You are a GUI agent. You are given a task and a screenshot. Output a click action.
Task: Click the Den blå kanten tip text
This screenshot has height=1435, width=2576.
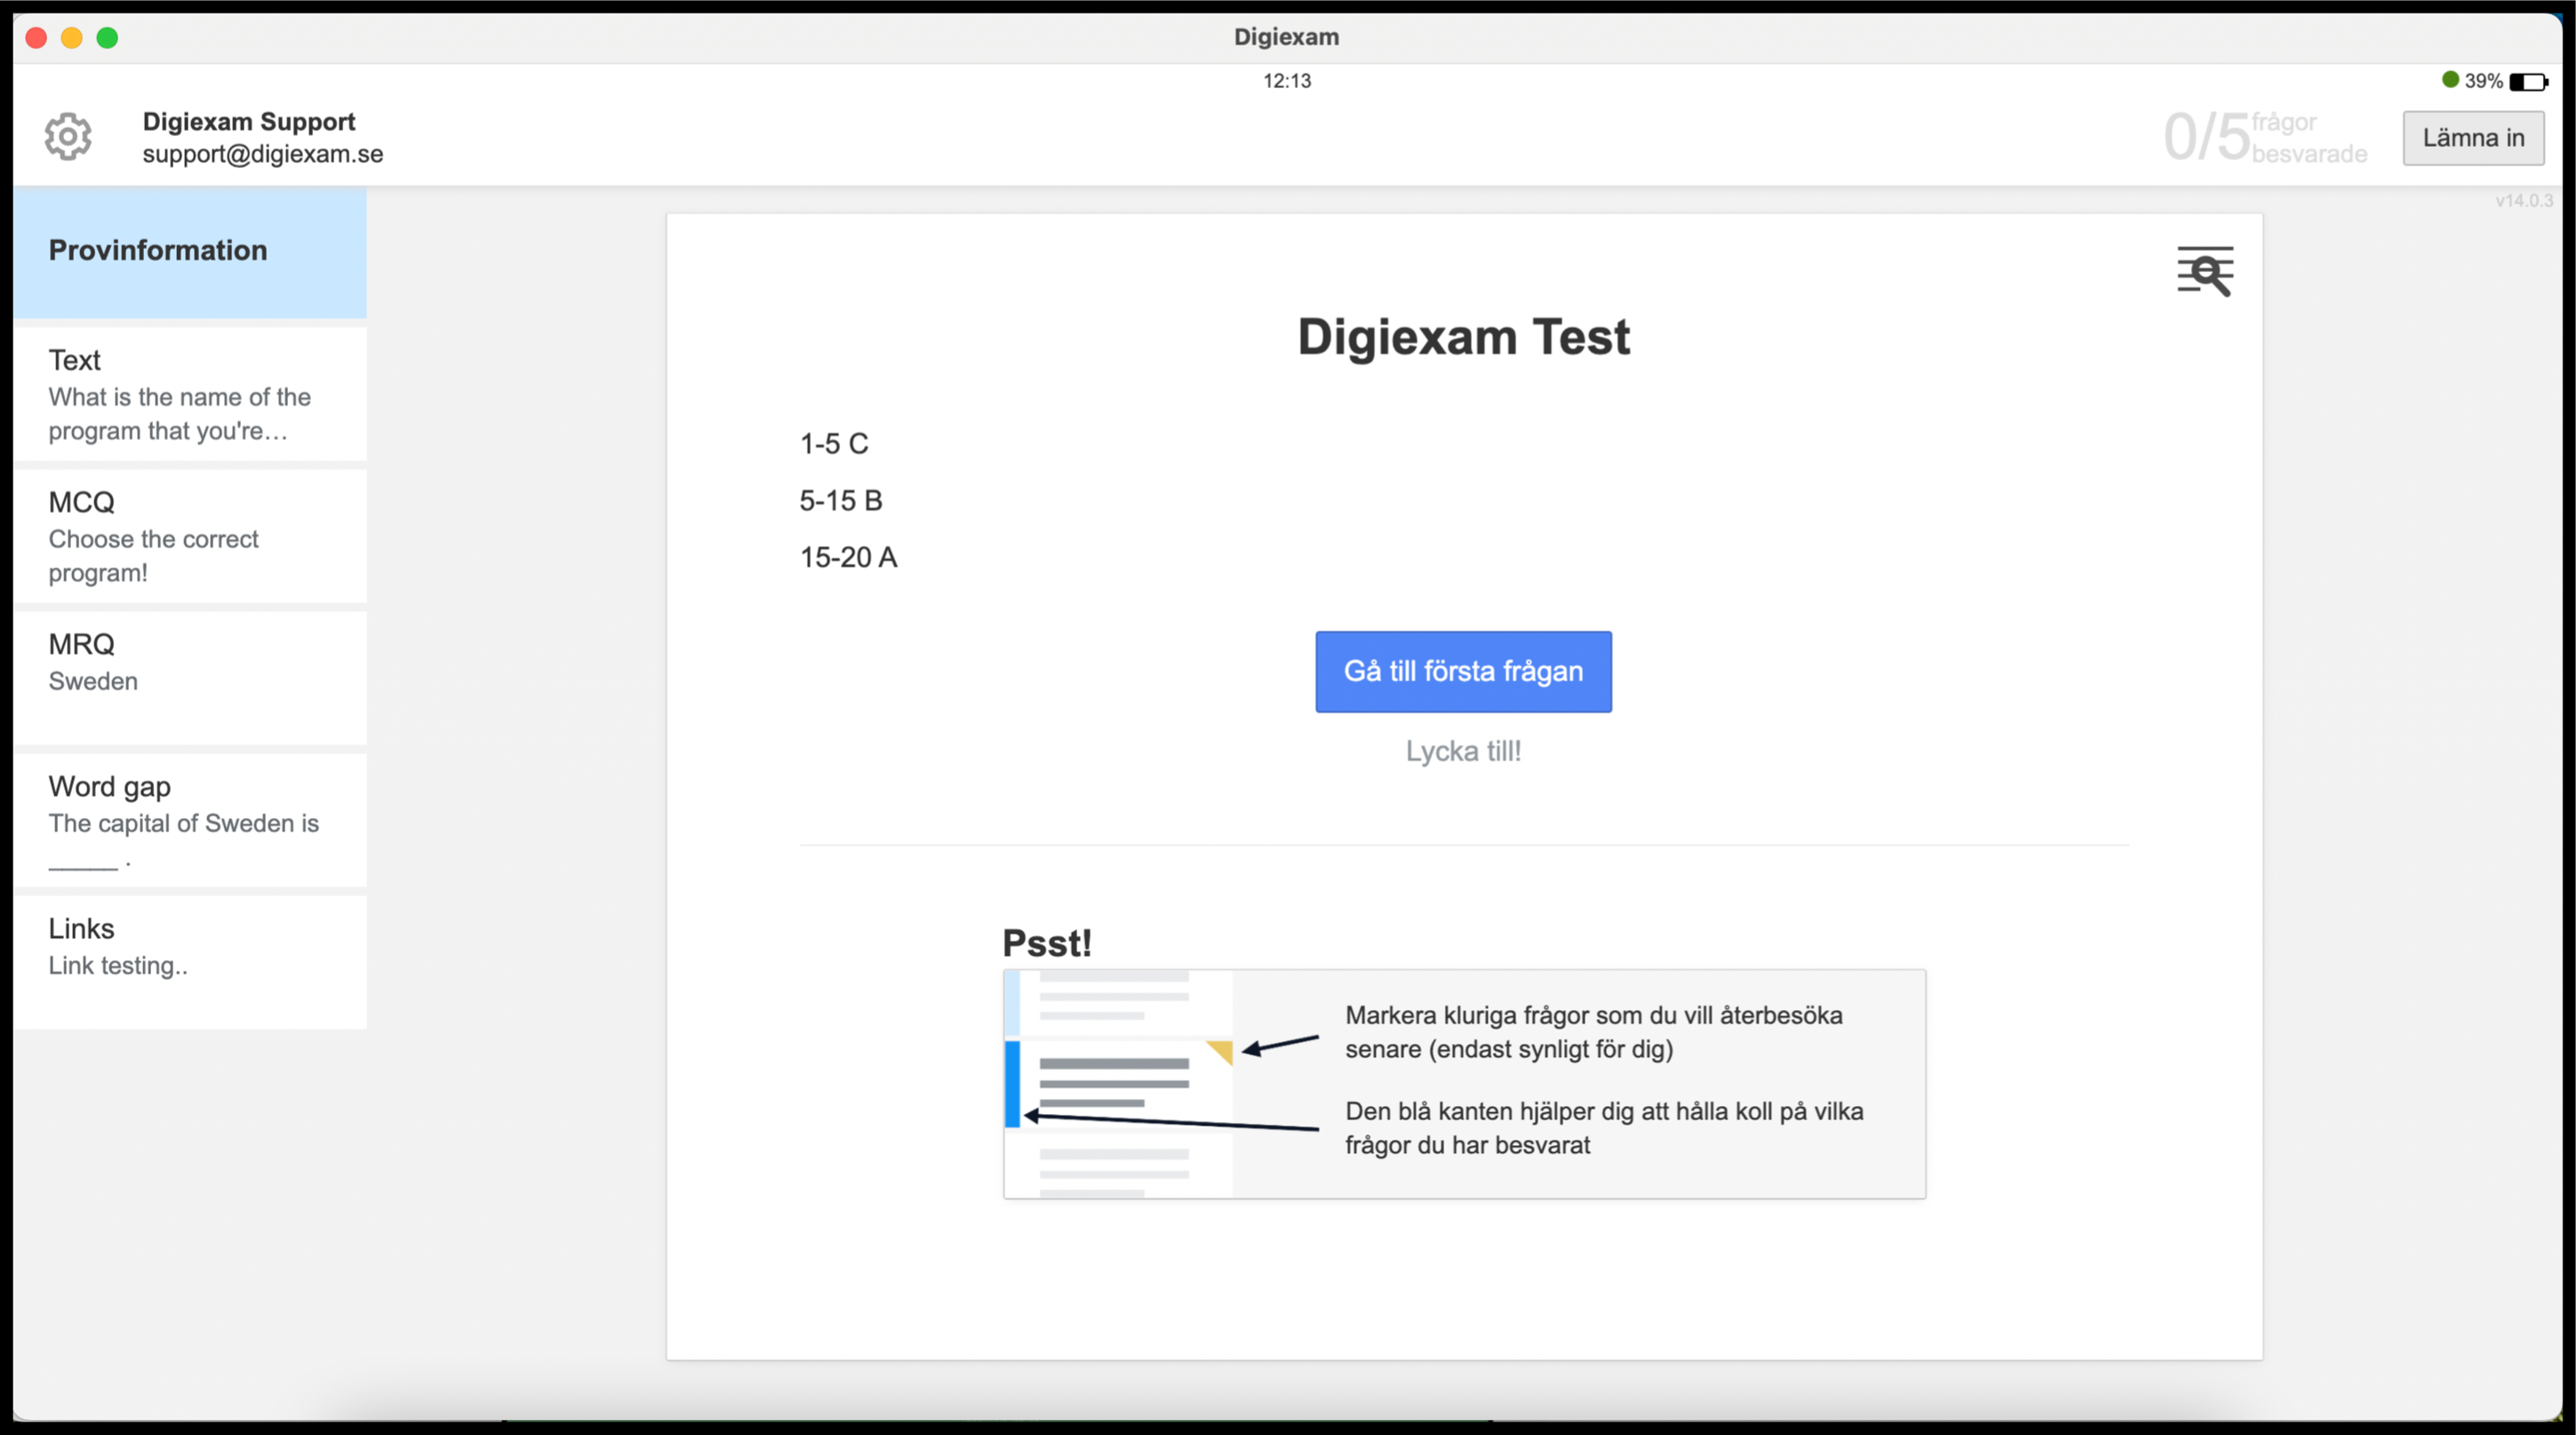(1604, 1128)
